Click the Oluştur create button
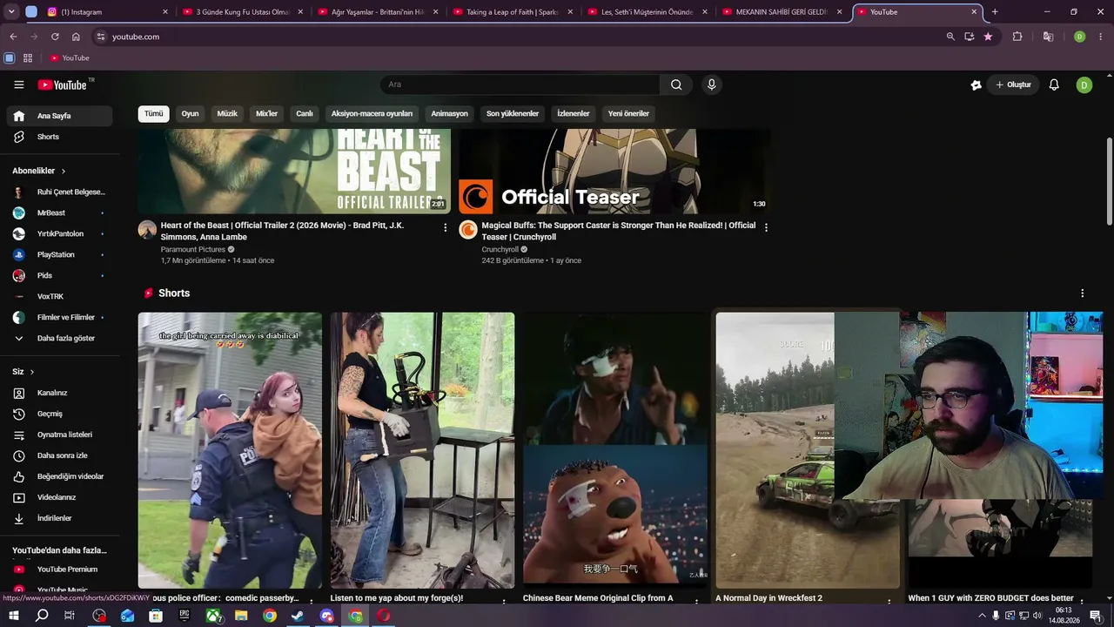Screen dimensions: 1114x627 (x=1013, y=84)
